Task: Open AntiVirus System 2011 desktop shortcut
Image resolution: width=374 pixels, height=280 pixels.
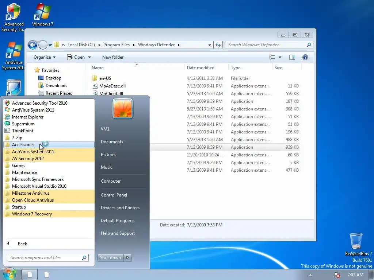Action: [13, 56]
